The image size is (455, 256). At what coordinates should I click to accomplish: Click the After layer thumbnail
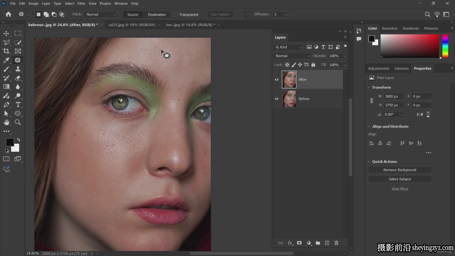tap(289, 80)
